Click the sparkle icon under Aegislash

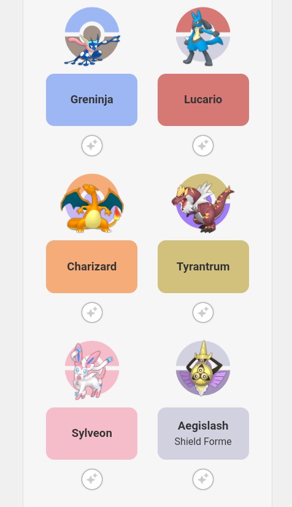203,479
